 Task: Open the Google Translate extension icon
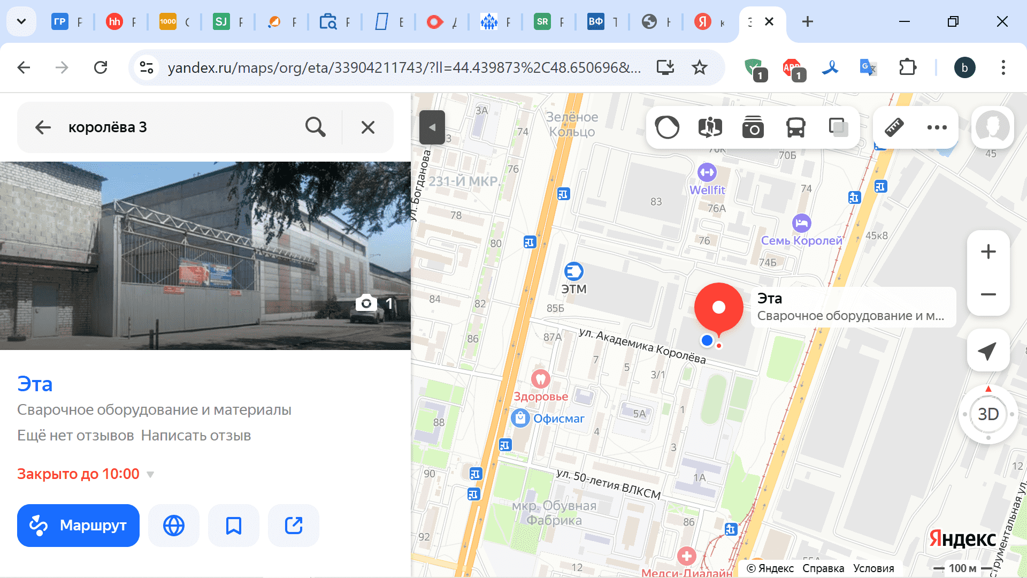868,67
